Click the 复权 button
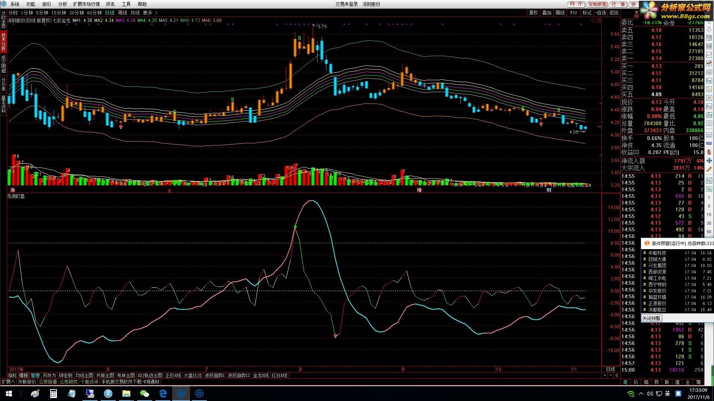Image resolution: width=714 pixels, height=401 pixels. pyautogui.click(x=534, y=13)
